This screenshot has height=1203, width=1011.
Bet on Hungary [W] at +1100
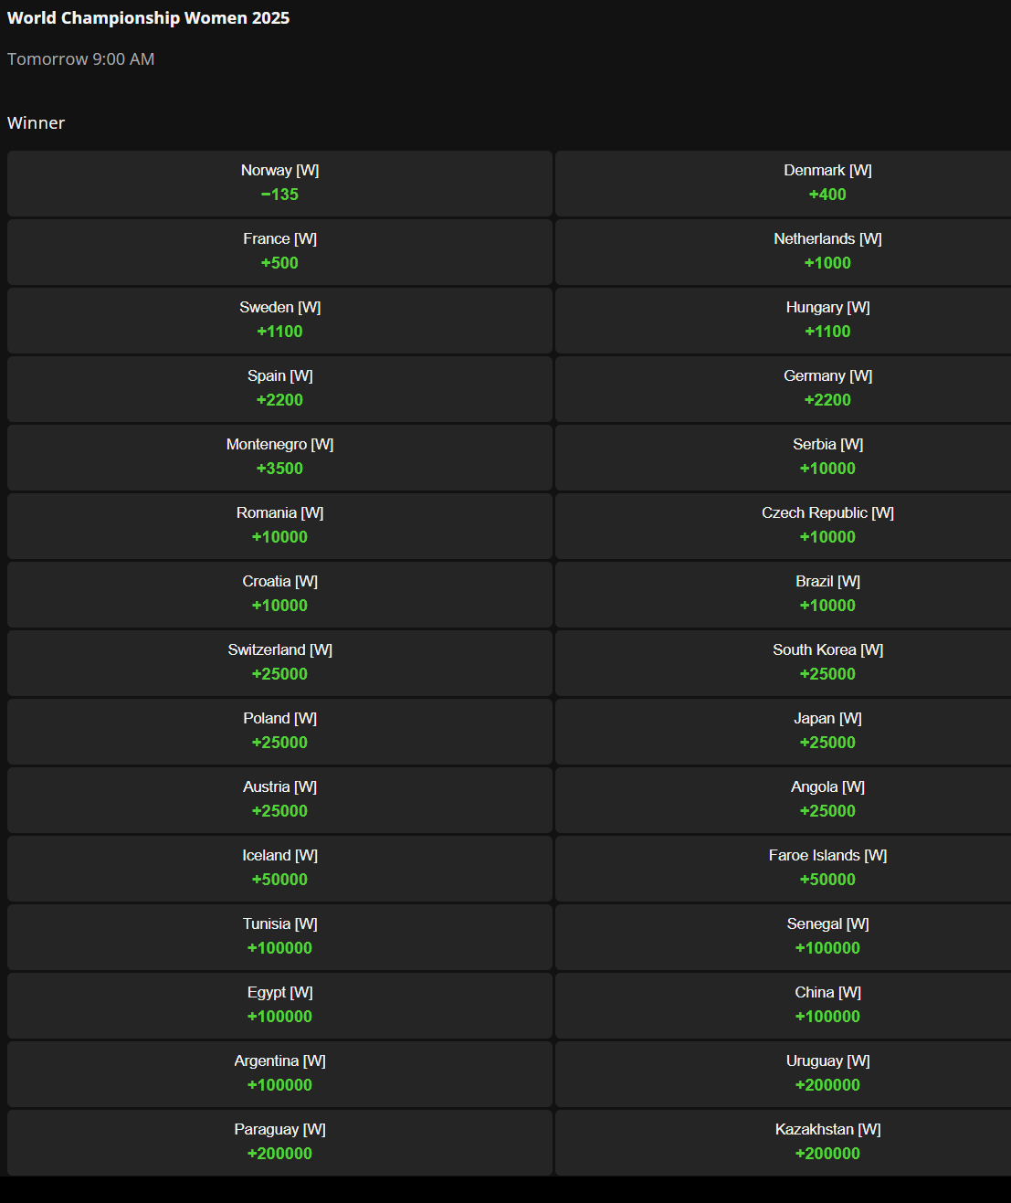pyautogui.click(x=827, y=321)
